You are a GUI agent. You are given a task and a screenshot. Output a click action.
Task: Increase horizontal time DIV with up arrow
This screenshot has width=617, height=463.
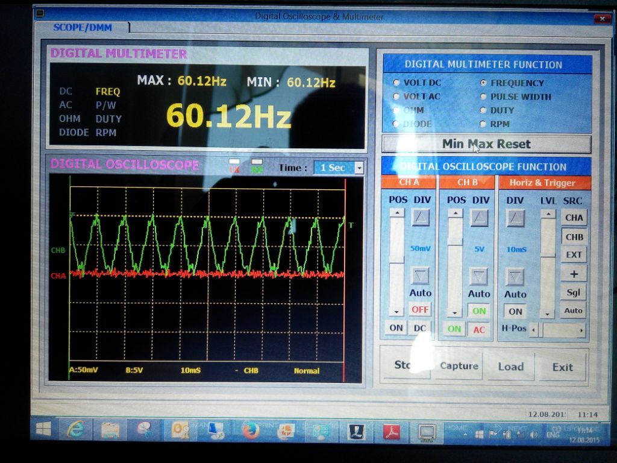point(515,218)
